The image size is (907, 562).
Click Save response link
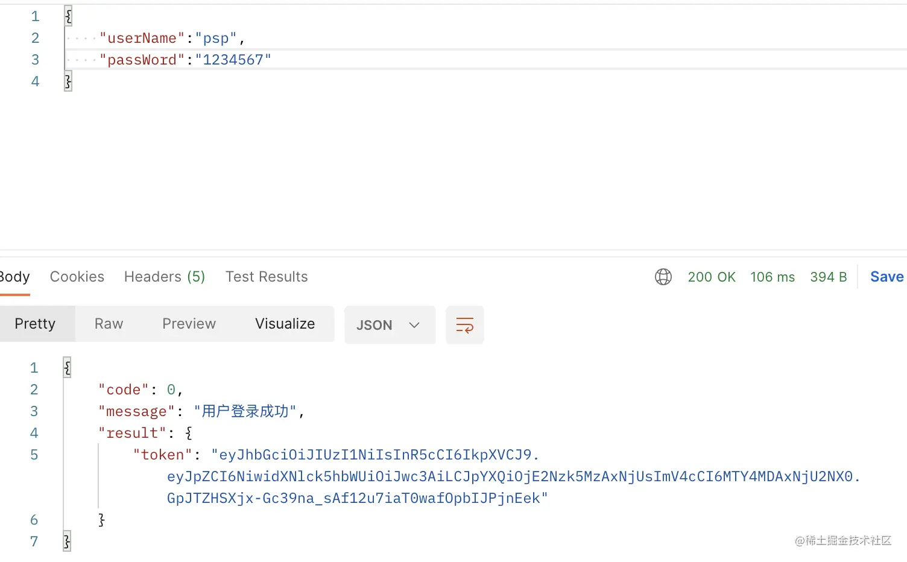click(x=886, y=277)
